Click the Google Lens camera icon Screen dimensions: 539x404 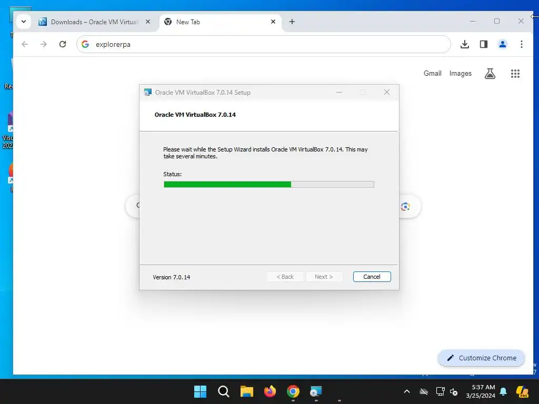[405, 206]
